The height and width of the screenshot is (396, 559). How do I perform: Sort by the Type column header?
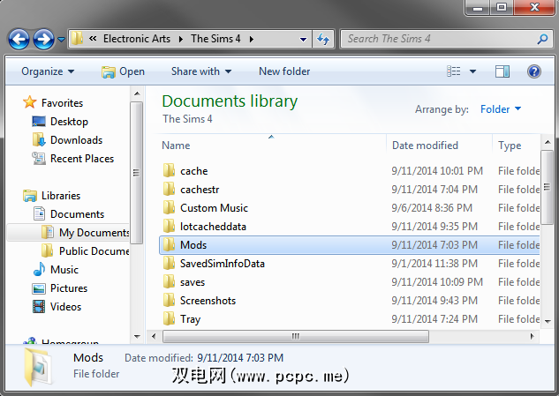click(510, 146)
